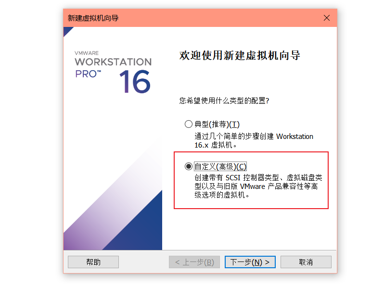Click the typical option description about Workstation 16.x
384x299 pixels.
[254, 141]
